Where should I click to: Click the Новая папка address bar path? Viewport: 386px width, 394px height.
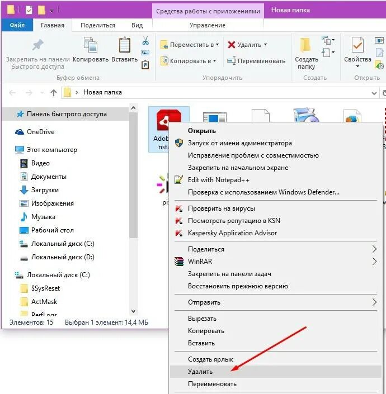coord(102,92)
